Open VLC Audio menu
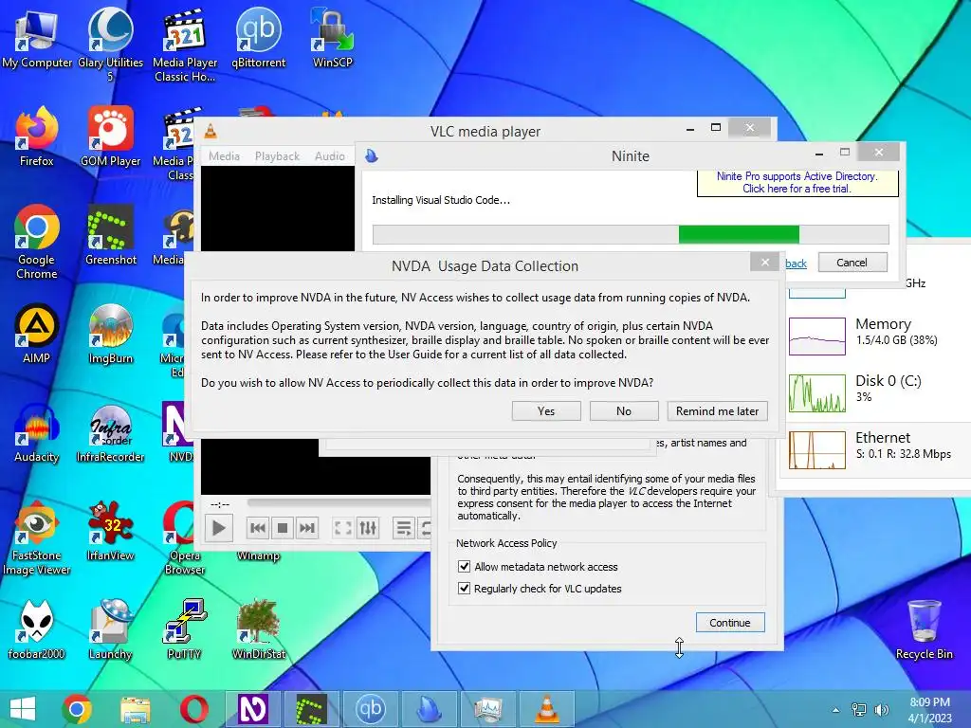971x728 pixels. pyautogui.click(x=329, y=156)
